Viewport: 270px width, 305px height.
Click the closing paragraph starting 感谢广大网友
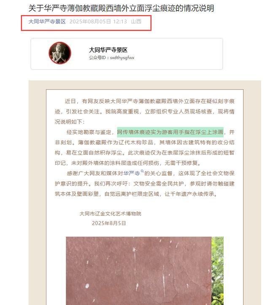tap(145, 184)
